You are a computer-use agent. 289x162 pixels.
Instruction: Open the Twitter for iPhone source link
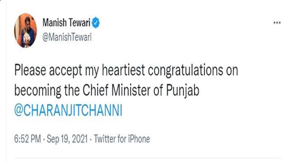click(122, 139)
